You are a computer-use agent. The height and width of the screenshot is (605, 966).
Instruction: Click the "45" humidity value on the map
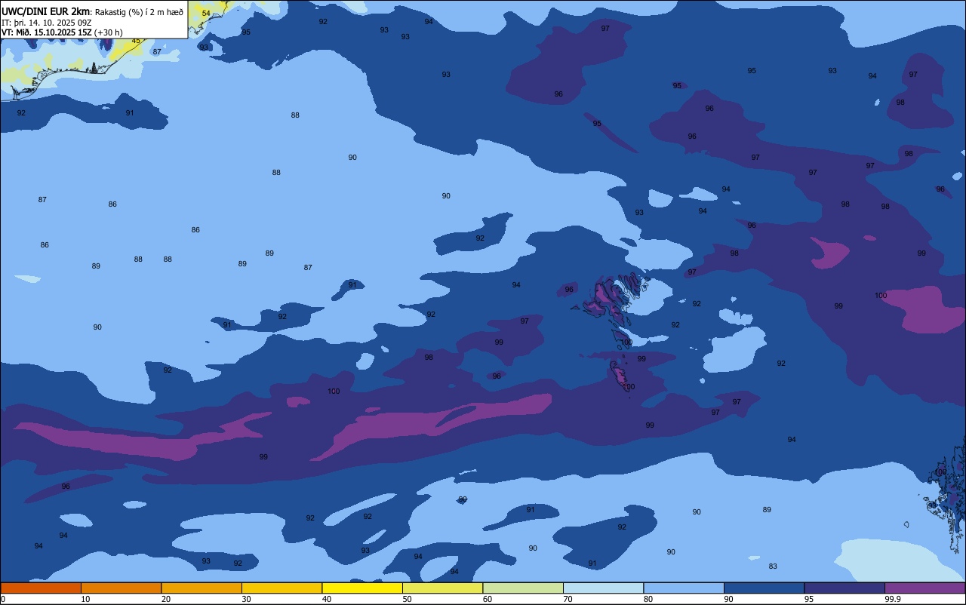(136, 41)
